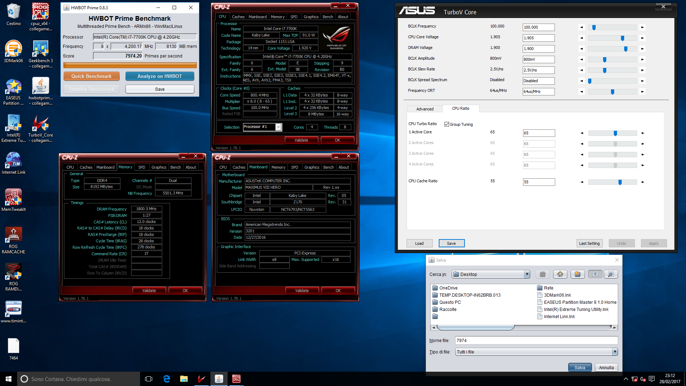Open the TurboV_Core desktop shortcut
The image size is (686, 386).
coord(41,128)
